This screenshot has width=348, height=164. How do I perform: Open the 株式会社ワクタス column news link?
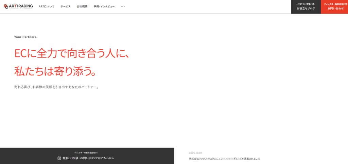tap(224, 159)
